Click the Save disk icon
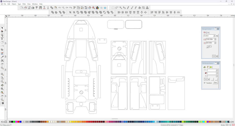The image size is (235, 126). (x=29, y=8)
